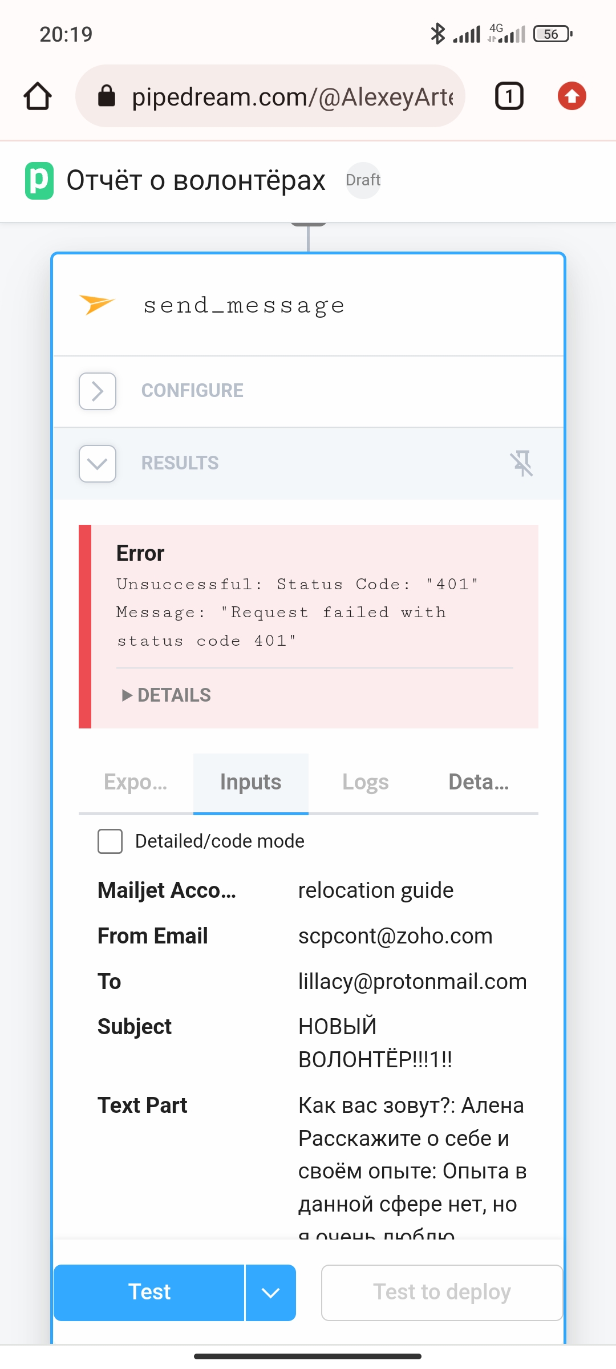Click the Test to deploy button
Viewport: 616px width, 1369px height.
point(441,1293)
